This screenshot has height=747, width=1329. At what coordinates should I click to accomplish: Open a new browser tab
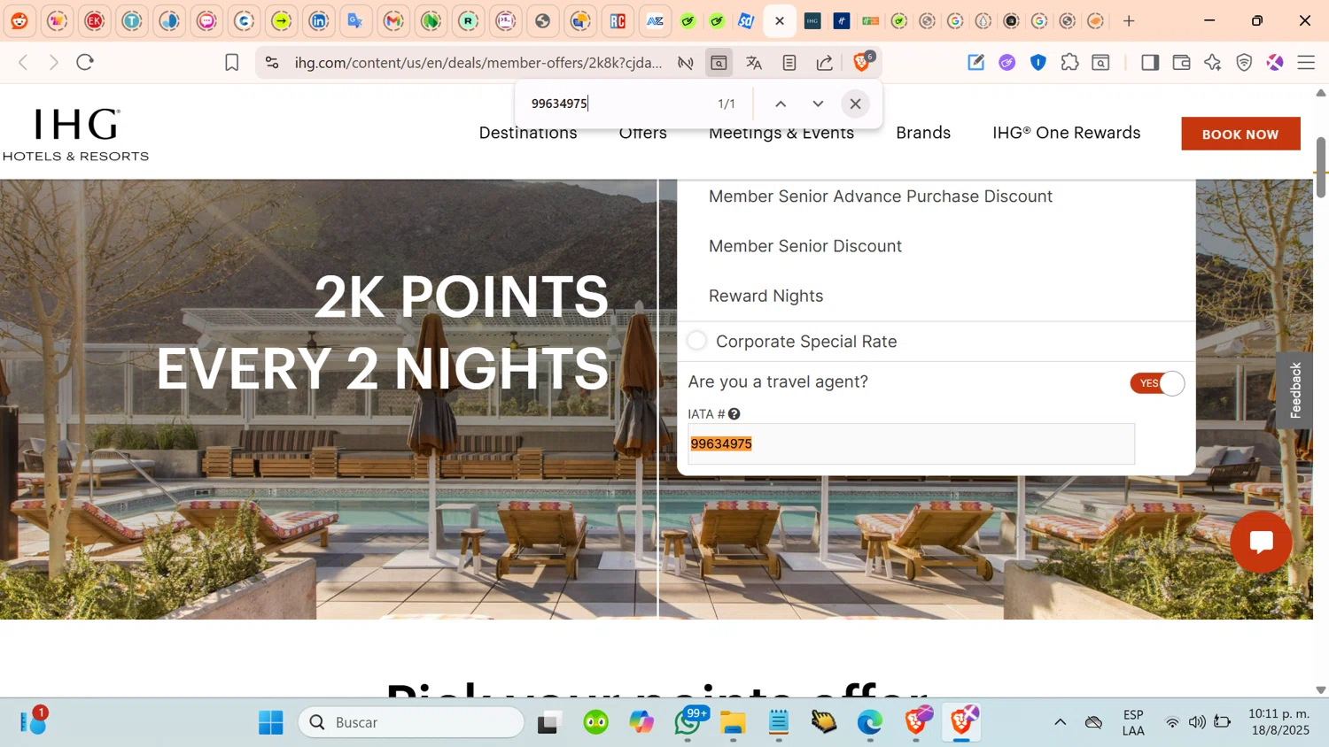click(1129, 20)
